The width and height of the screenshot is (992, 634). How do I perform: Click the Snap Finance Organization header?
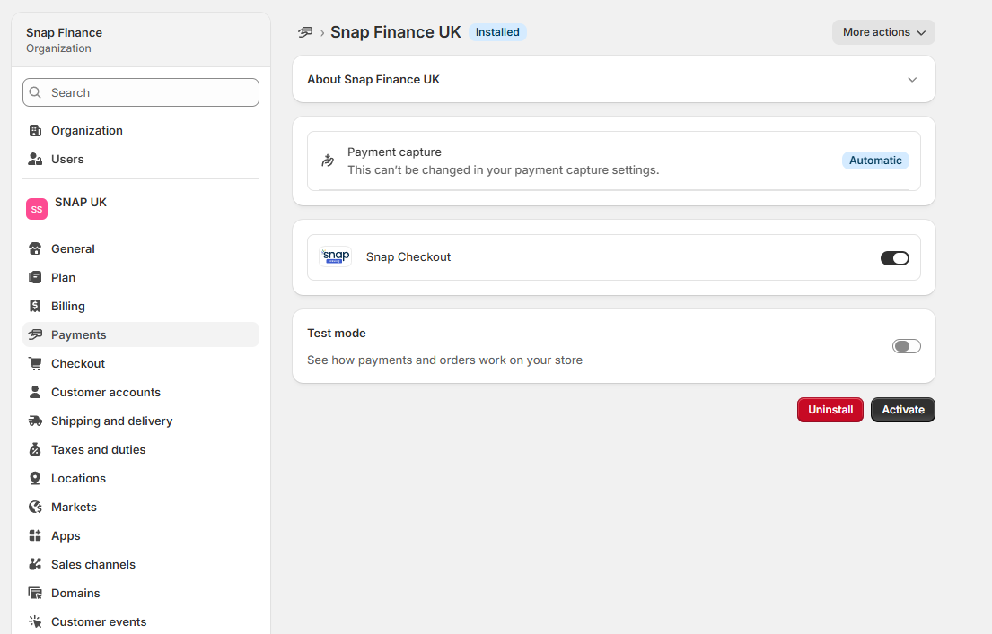click(x=140, y=39)
